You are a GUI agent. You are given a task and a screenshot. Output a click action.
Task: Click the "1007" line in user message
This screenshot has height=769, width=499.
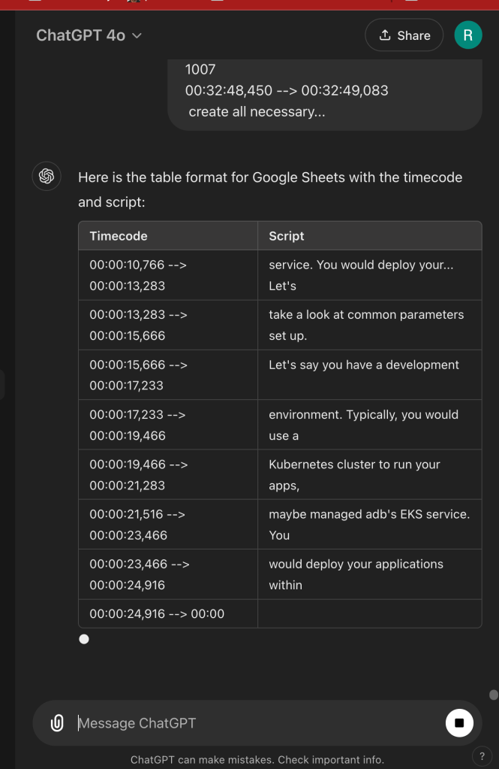point(200,69)
